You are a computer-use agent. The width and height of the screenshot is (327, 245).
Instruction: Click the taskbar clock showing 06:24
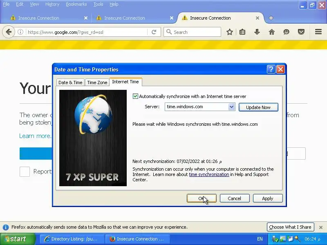coord(312,239)
